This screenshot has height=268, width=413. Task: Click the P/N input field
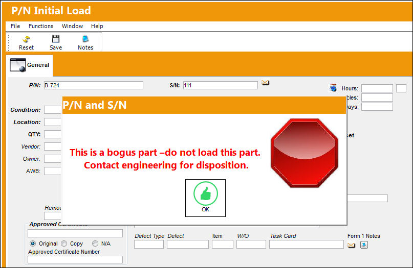94,85
